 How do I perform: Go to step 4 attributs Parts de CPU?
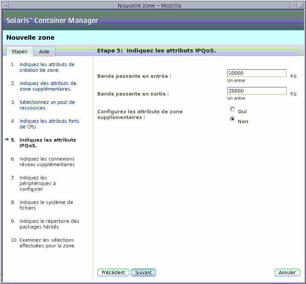point(49,124)
